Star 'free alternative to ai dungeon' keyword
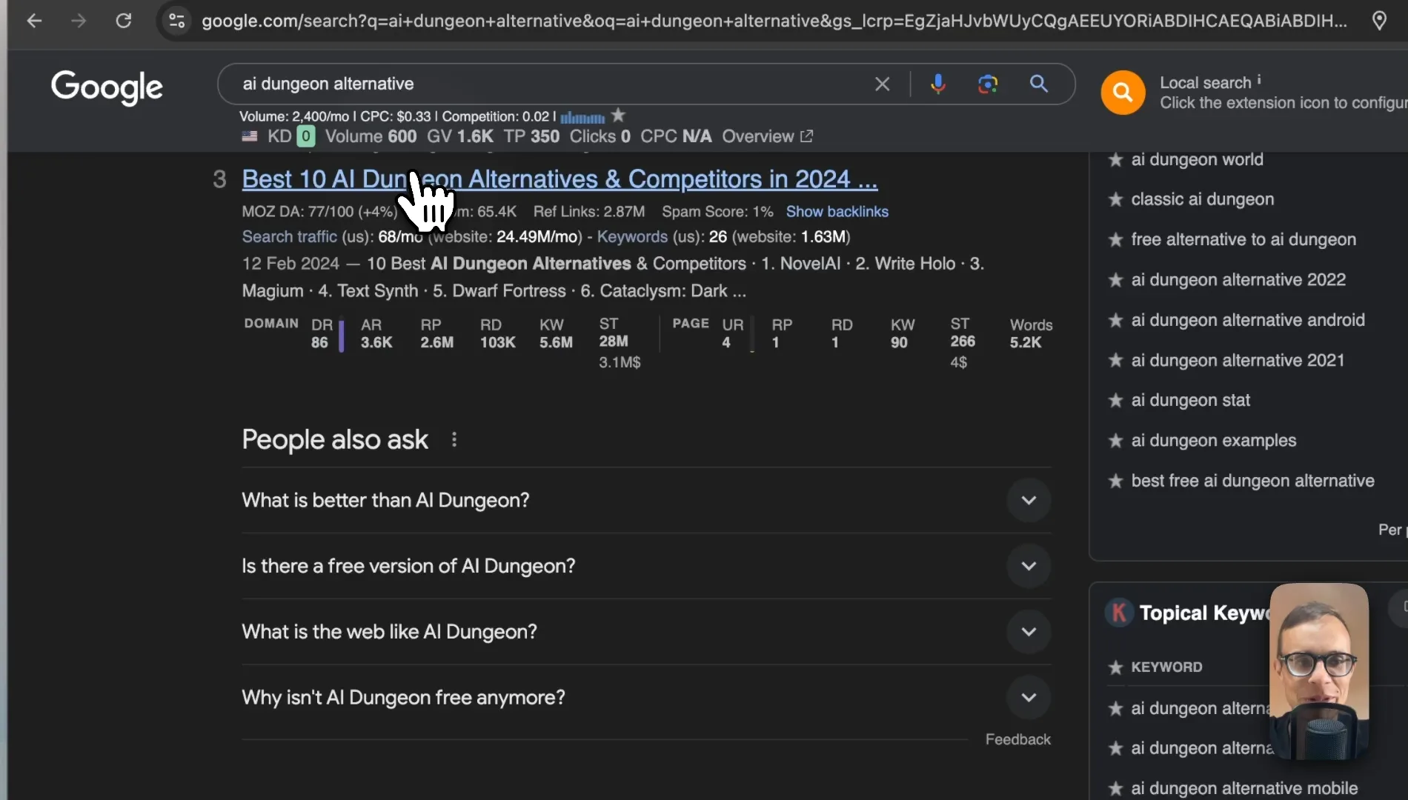This screenshot has height=800, width=1408. tap(1115, 239)
